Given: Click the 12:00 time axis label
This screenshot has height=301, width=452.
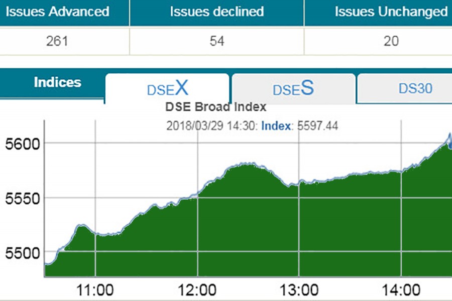Looking at the screenshot, I should pos(197,290).
